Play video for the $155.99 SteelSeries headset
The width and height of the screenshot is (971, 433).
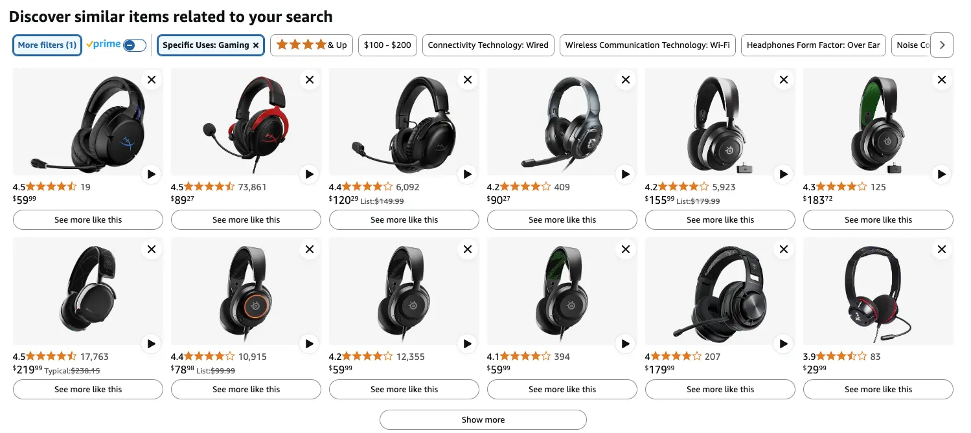[x=783, y=174]
